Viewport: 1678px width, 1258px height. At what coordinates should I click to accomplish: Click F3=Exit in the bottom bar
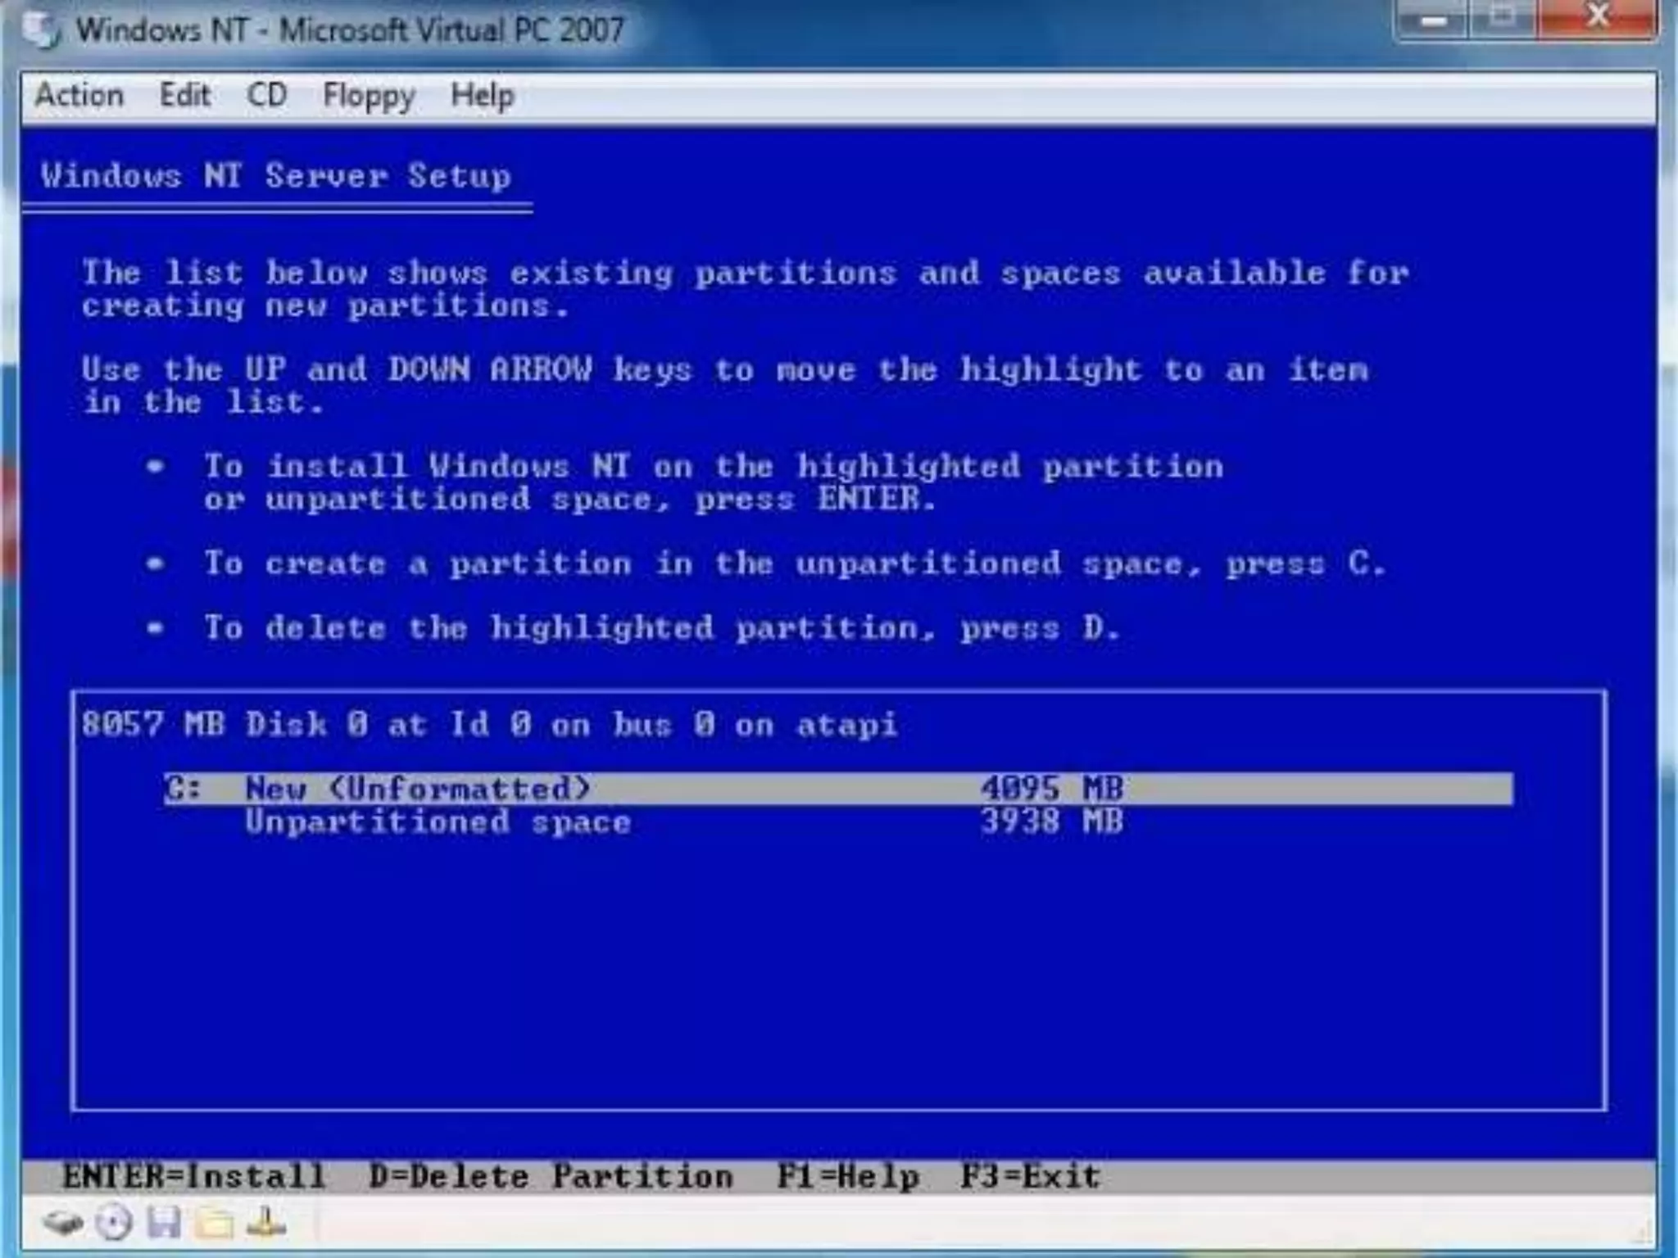coord(1030,1177)
